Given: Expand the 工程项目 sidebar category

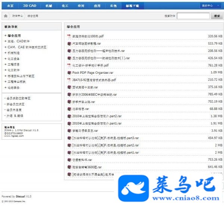Looking at the screenshot, I should 6,64.
